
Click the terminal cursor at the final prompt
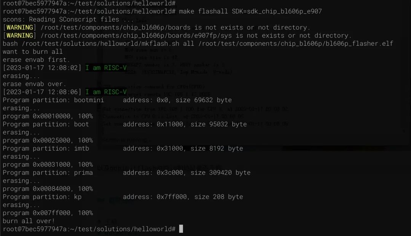[x=181, y=229]
